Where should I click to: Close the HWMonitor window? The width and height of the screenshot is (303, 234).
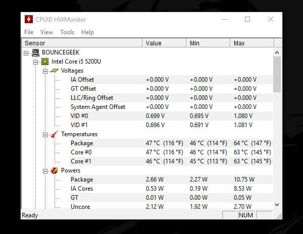(x=271, y=19)
